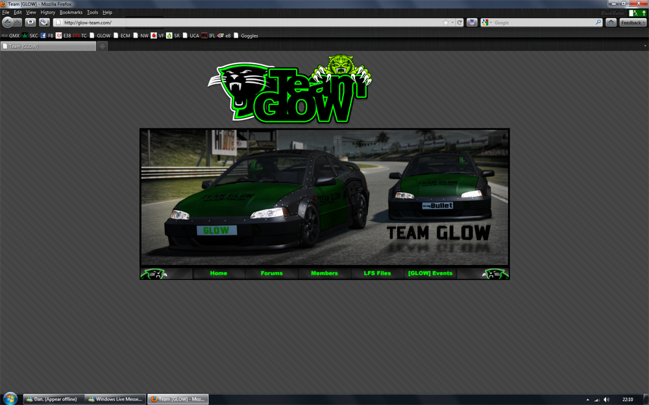Click the magnifier search icon in search box
The width and height of the screenshot is (649, 405).
point(598,23)
